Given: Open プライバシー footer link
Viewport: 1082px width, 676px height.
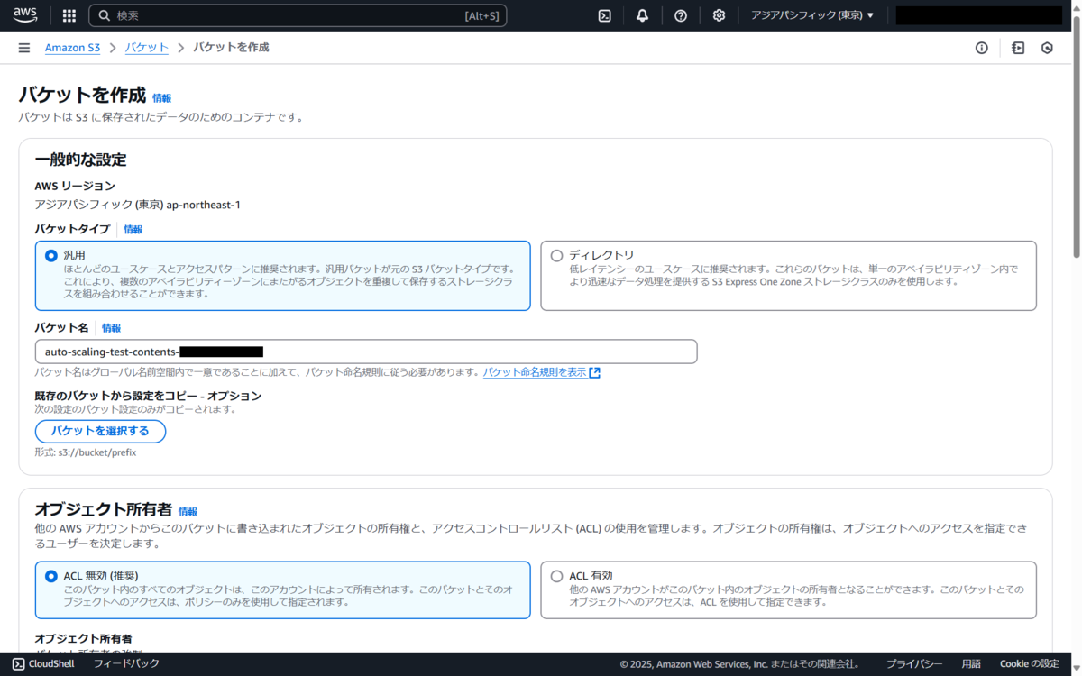Looking at the screenshot, I should point(914,663).
